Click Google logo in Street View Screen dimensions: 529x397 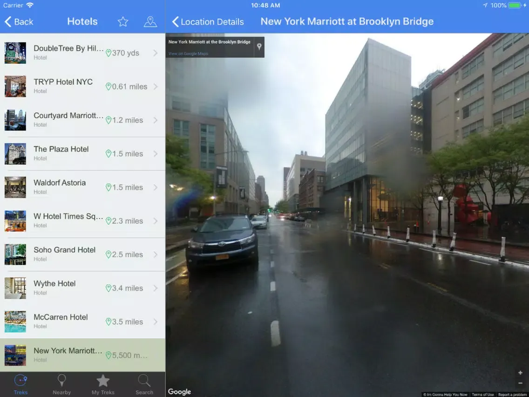pos(179,391)
